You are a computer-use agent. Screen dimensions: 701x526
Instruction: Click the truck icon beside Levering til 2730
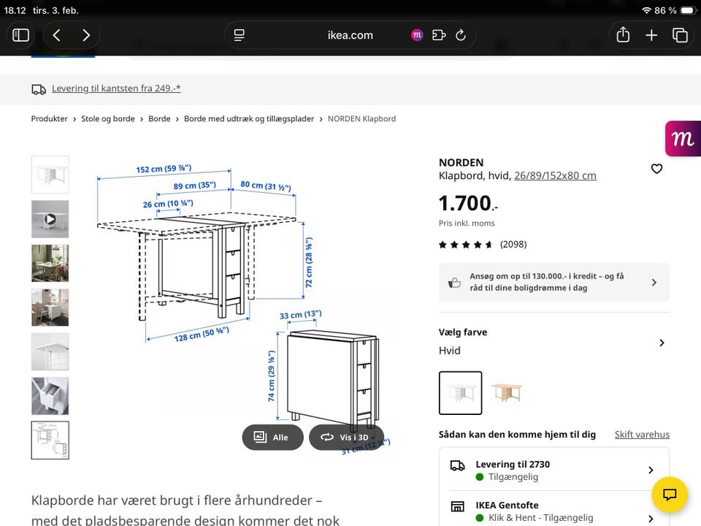click(457, 465)
